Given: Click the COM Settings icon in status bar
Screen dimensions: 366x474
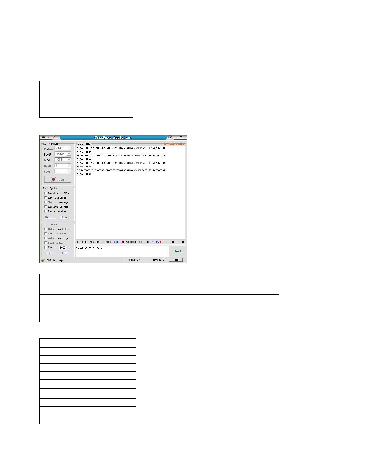Looking at the screenshot, I should coord(43,260).
